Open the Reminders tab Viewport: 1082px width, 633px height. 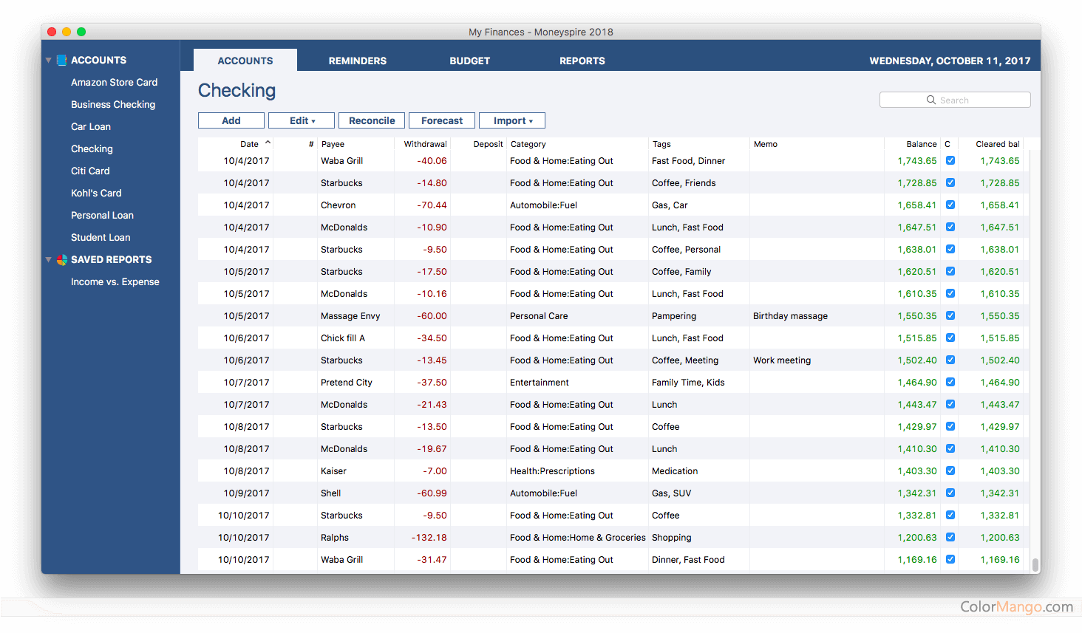[x=358, y=61]
